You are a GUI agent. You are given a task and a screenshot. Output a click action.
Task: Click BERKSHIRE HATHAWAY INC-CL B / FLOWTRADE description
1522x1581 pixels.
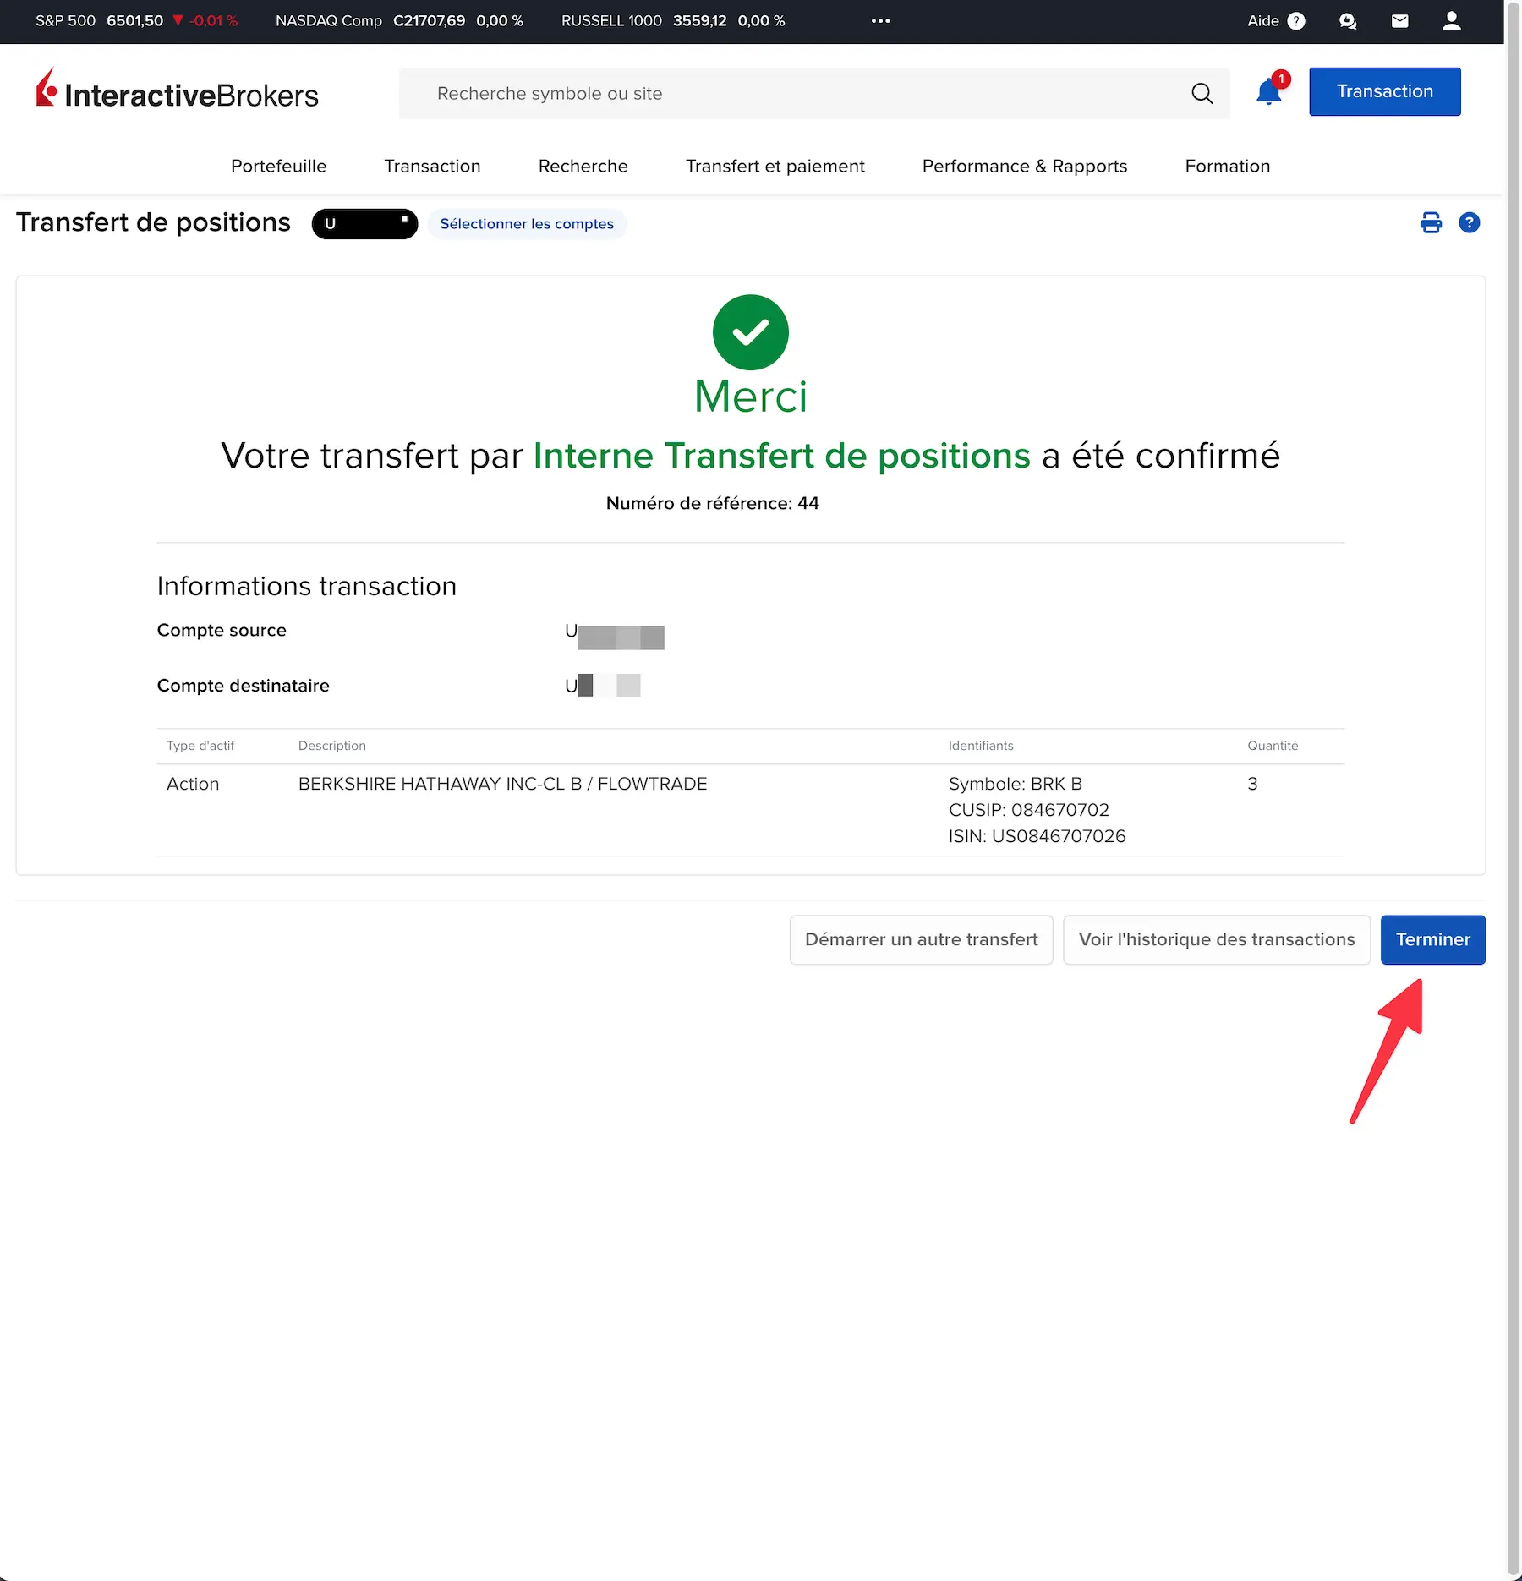point(503,784)
